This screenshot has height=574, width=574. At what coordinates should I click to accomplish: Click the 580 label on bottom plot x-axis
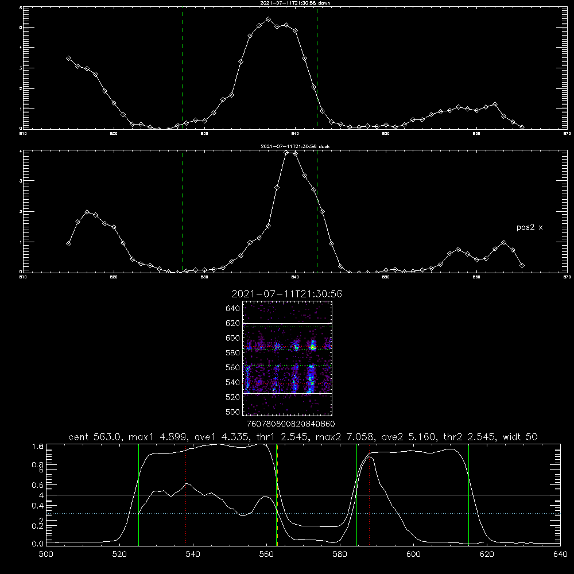340,554
